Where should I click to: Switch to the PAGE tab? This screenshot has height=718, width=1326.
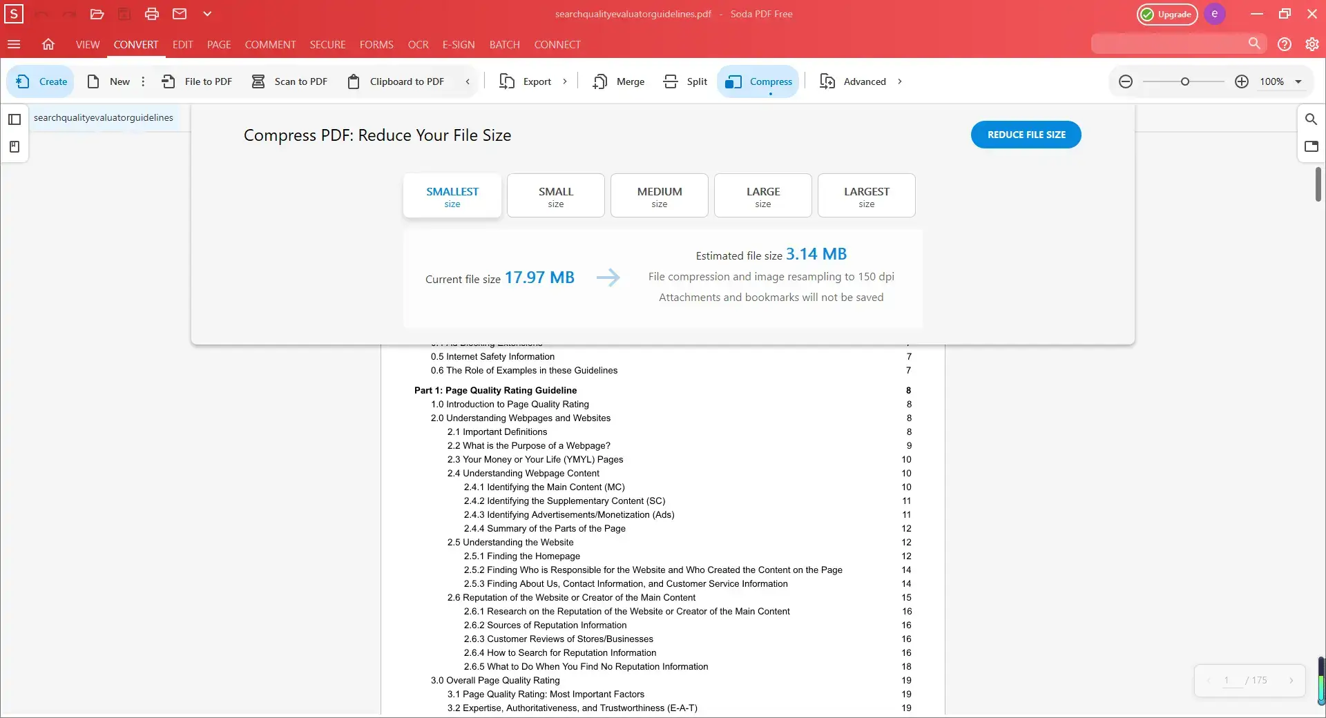(219, 44)
